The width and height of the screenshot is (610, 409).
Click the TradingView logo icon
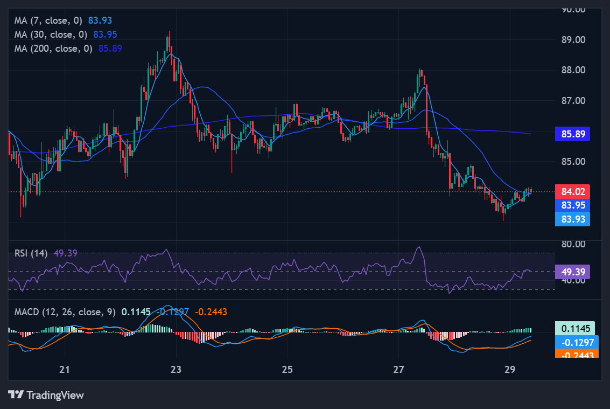click(x=16, y=395)
